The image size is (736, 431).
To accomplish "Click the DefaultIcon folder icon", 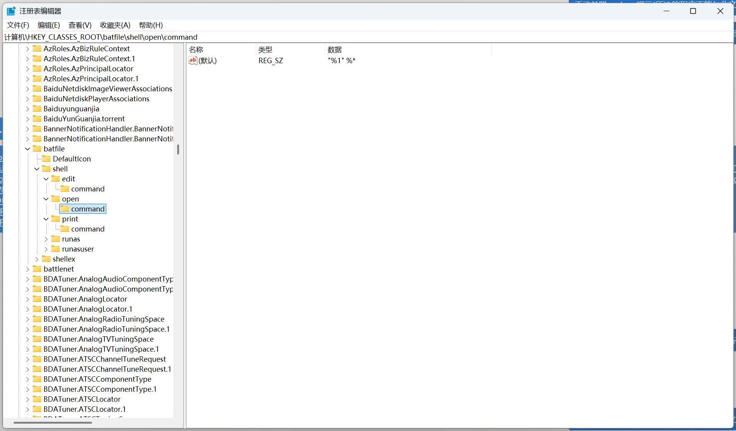I will click(x=46, y=159).
